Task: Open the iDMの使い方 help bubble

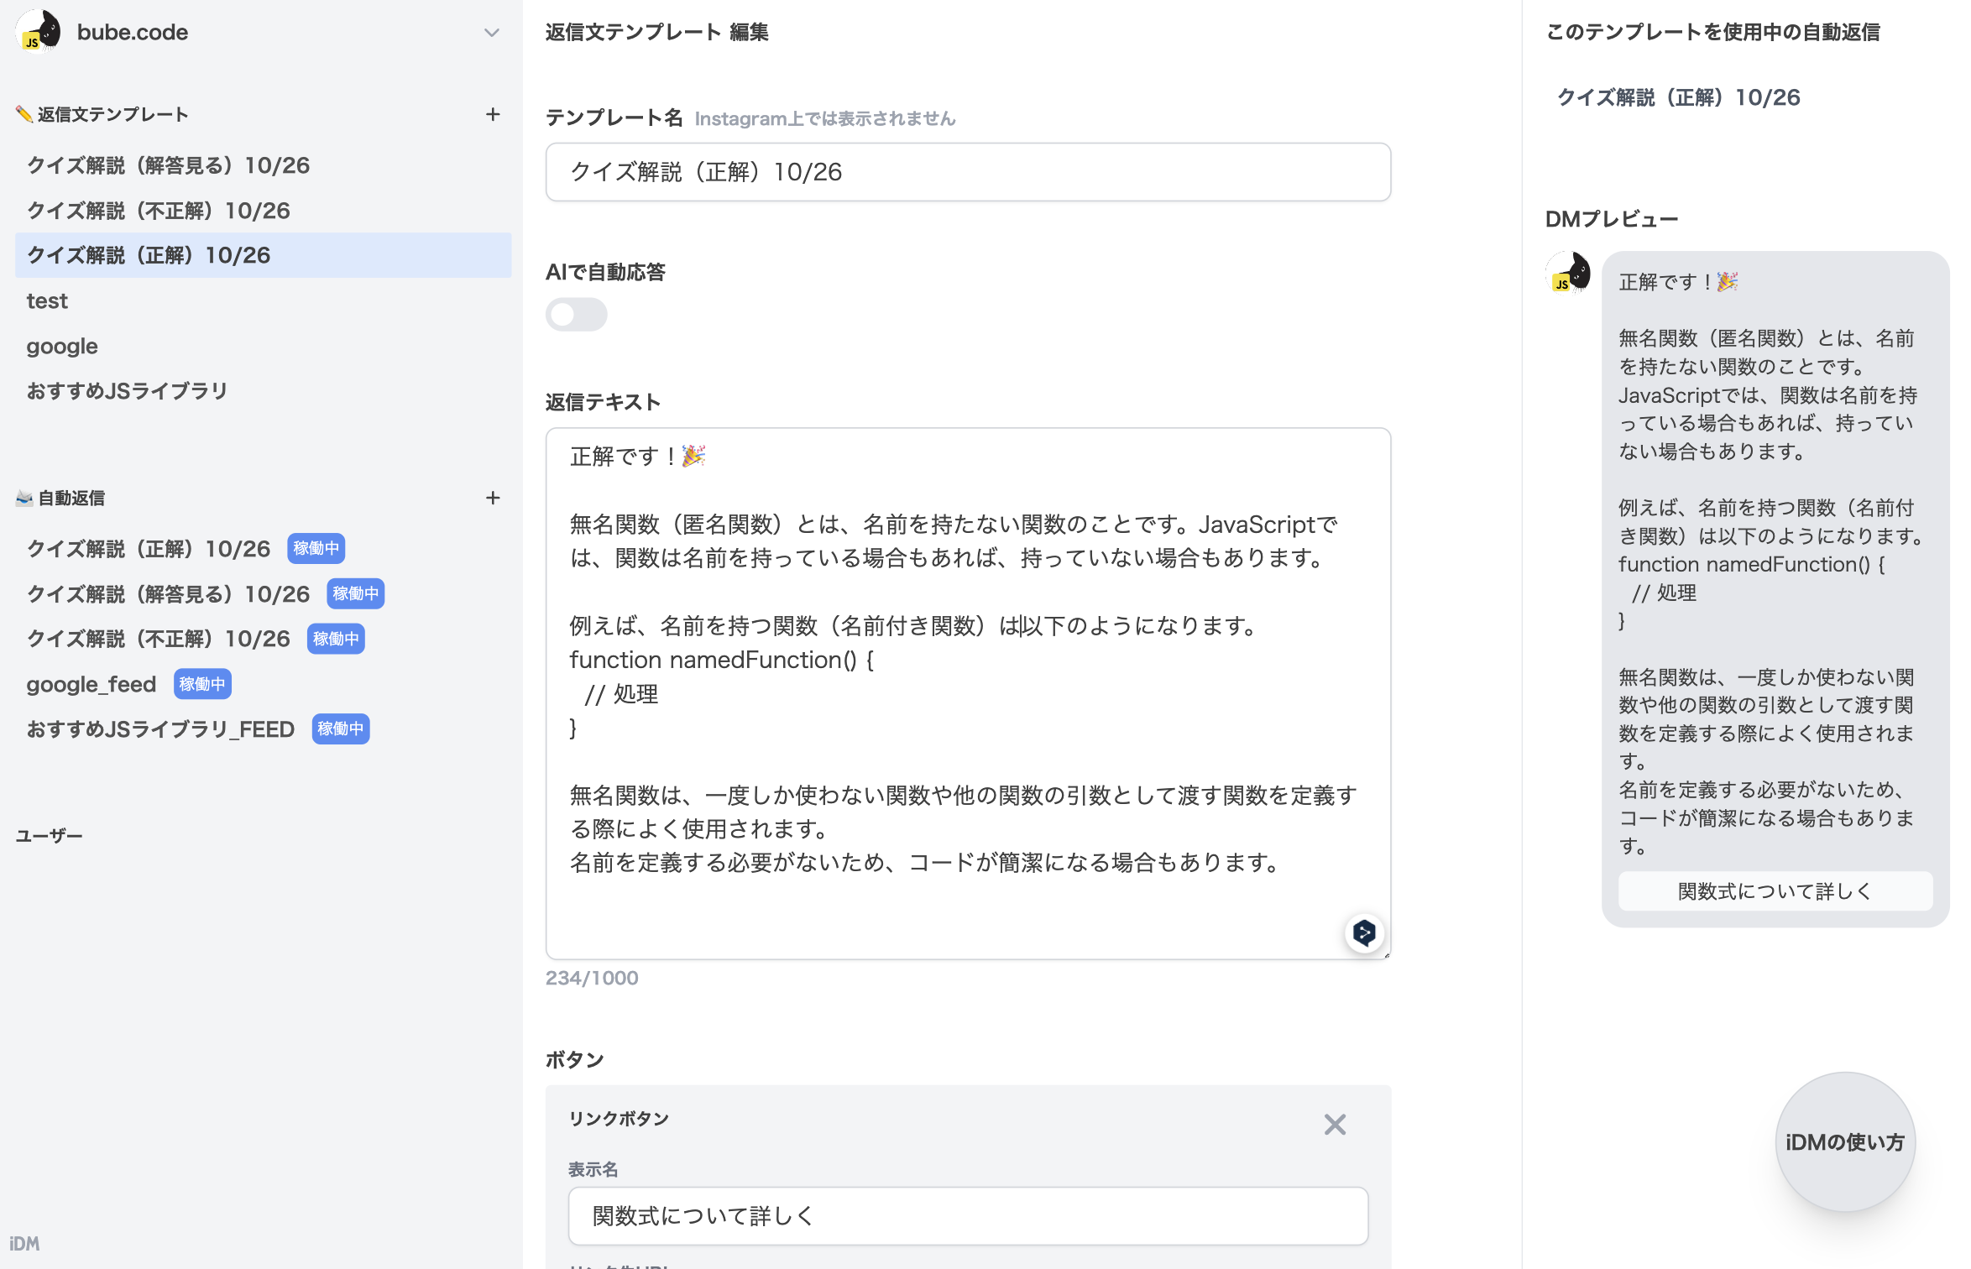Action: (1843, 1141)
